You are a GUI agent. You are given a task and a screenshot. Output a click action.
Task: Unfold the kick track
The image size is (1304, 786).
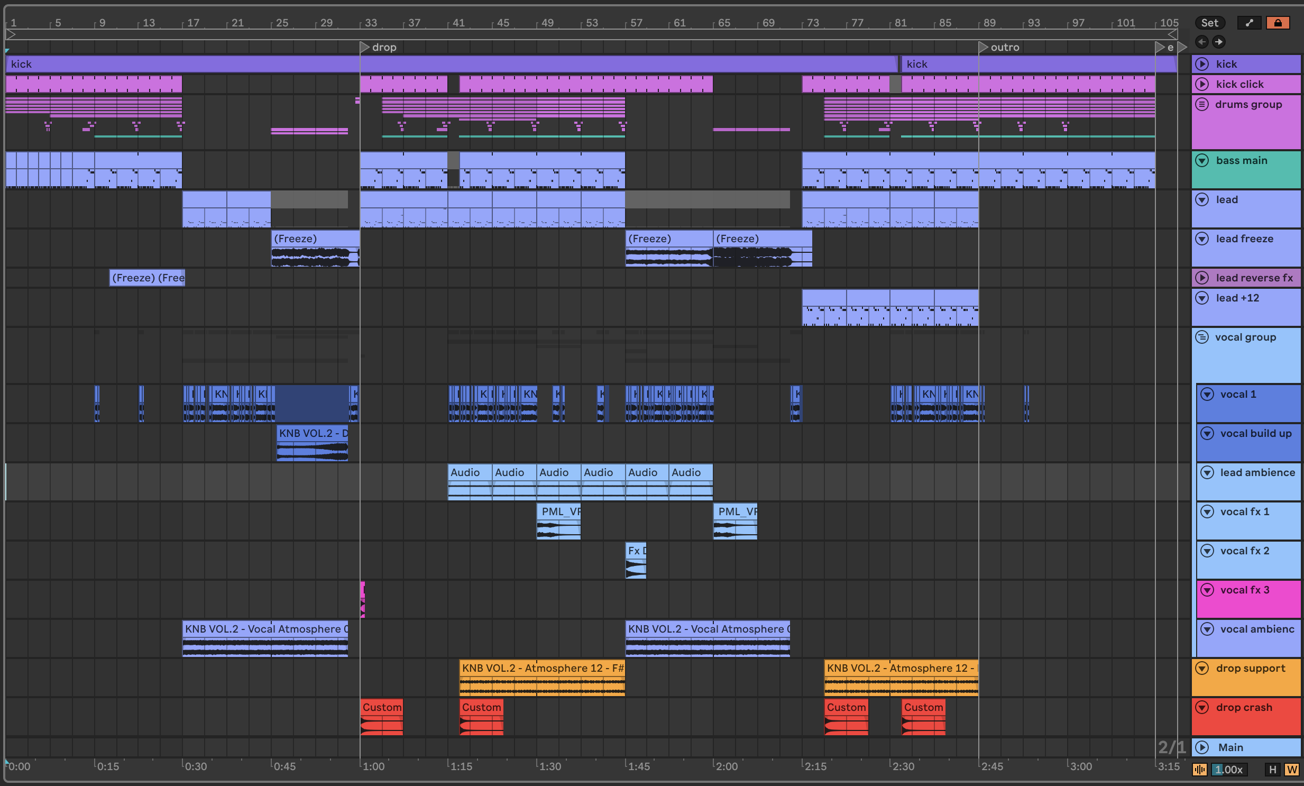pyautogui.click(x=1202, y=64)
